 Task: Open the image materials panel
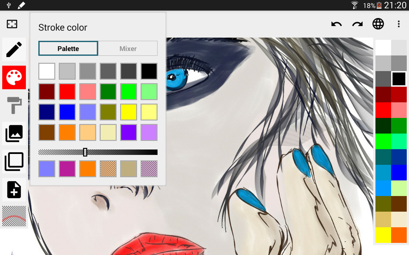coord(14,134)
